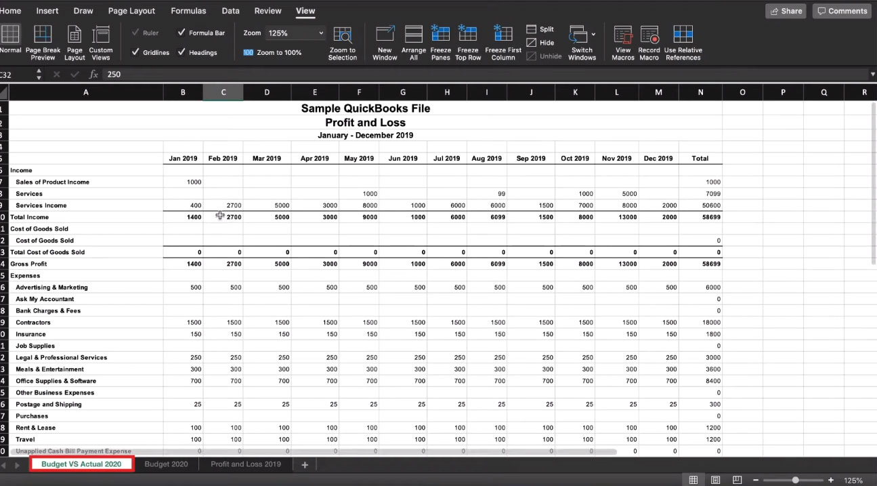This screenshot has width=877, height=486.
Task: Expand the formula bar with right arrow
Action: tap(872, 75)
